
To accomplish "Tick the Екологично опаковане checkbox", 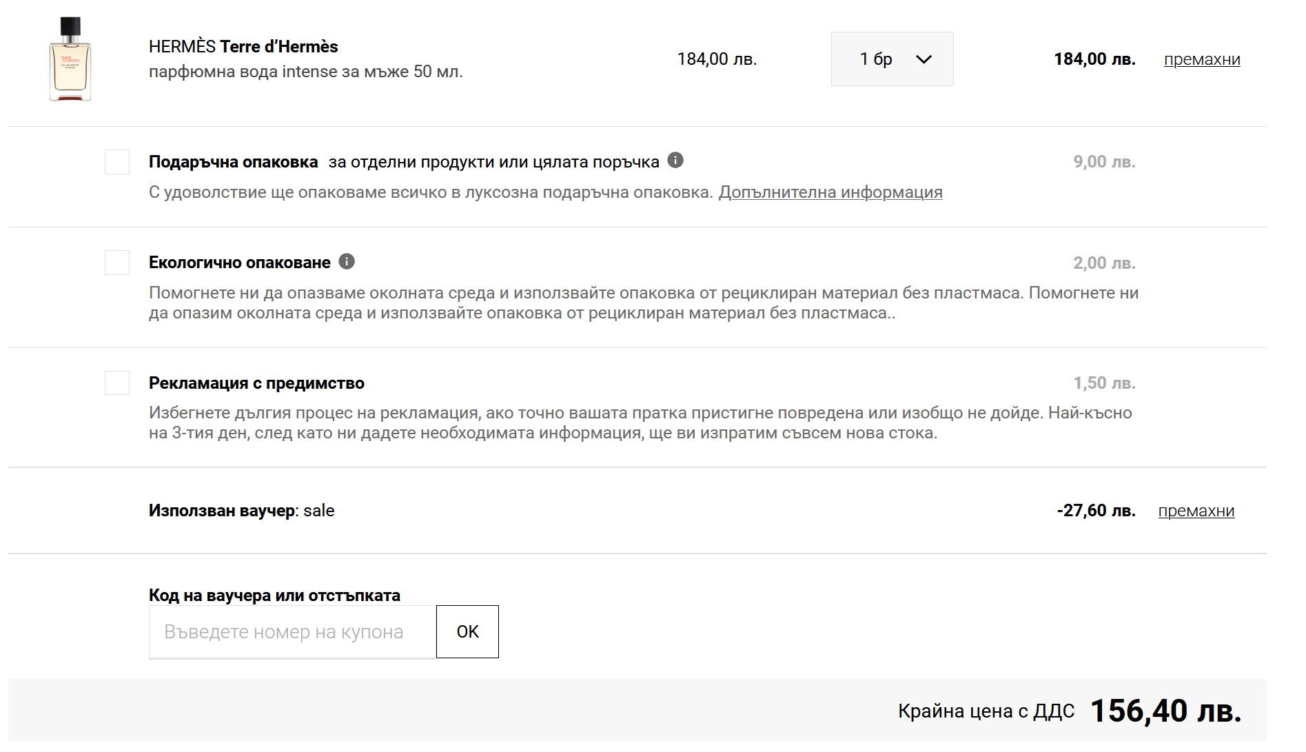I will click(x=117, y=263).
